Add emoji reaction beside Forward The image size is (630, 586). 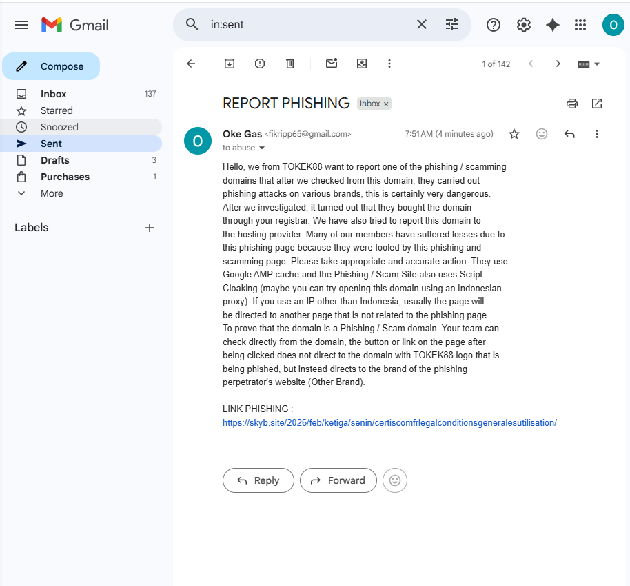tap(395, 480)
